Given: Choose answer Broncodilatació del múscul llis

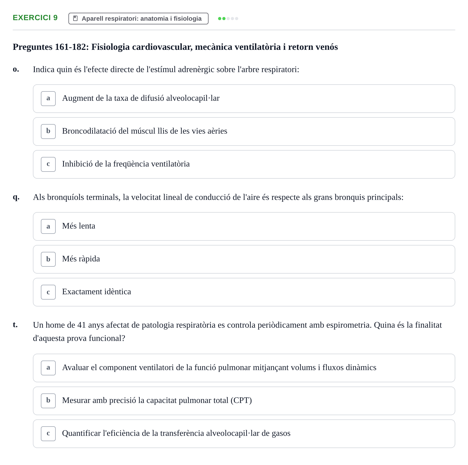Looking at the screenshot, I should pos(244,131).
